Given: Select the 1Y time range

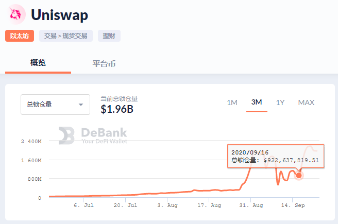Looking at the screenshot, I should point(280,102).
